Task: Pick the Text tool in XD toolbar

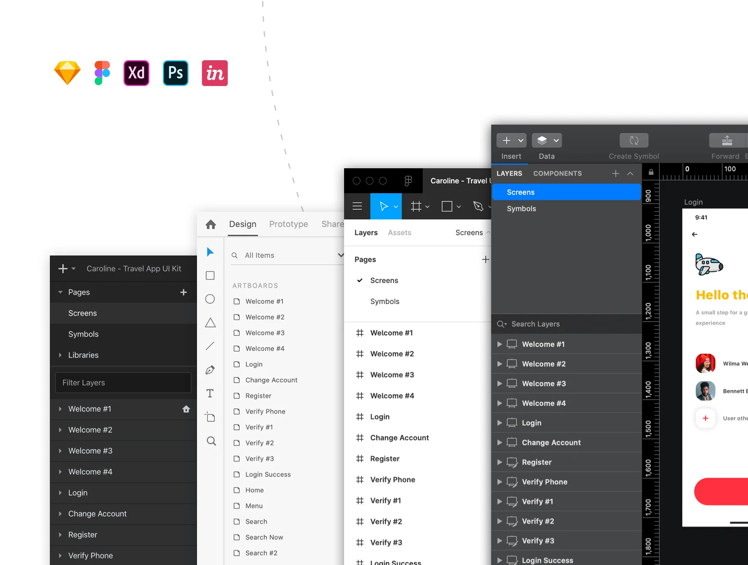Action: (210, 393)
